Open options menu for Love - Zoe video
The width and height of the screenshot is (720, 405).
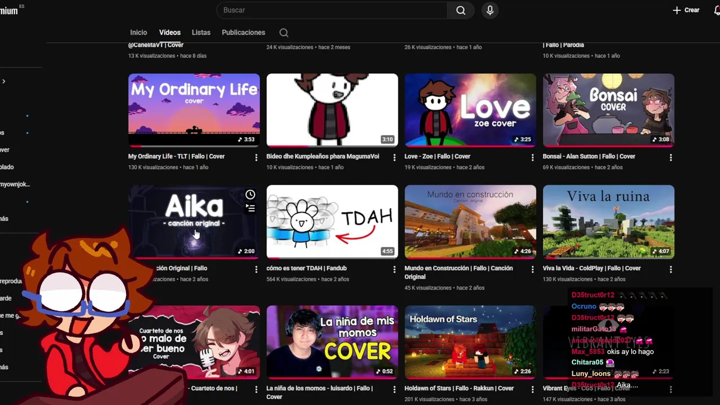pos(532,157)
